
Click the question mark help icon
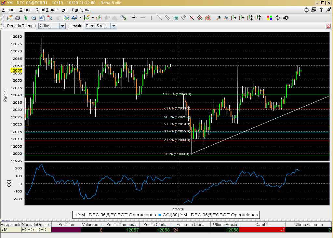tap(321, 10)
